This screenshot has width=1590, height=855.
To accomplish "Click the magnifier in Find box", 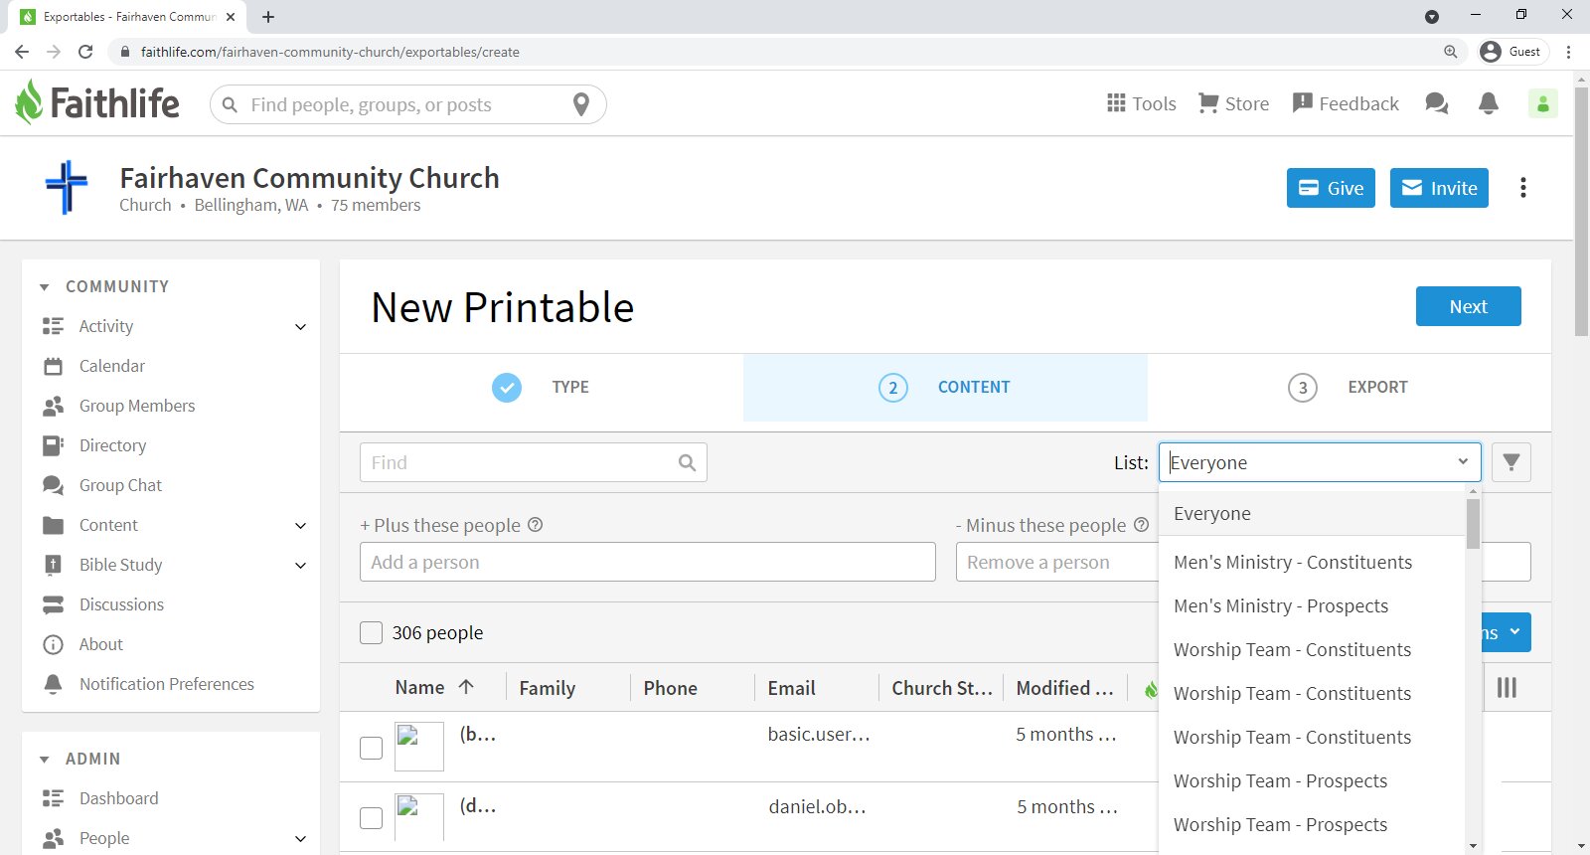I will point(687,462).
